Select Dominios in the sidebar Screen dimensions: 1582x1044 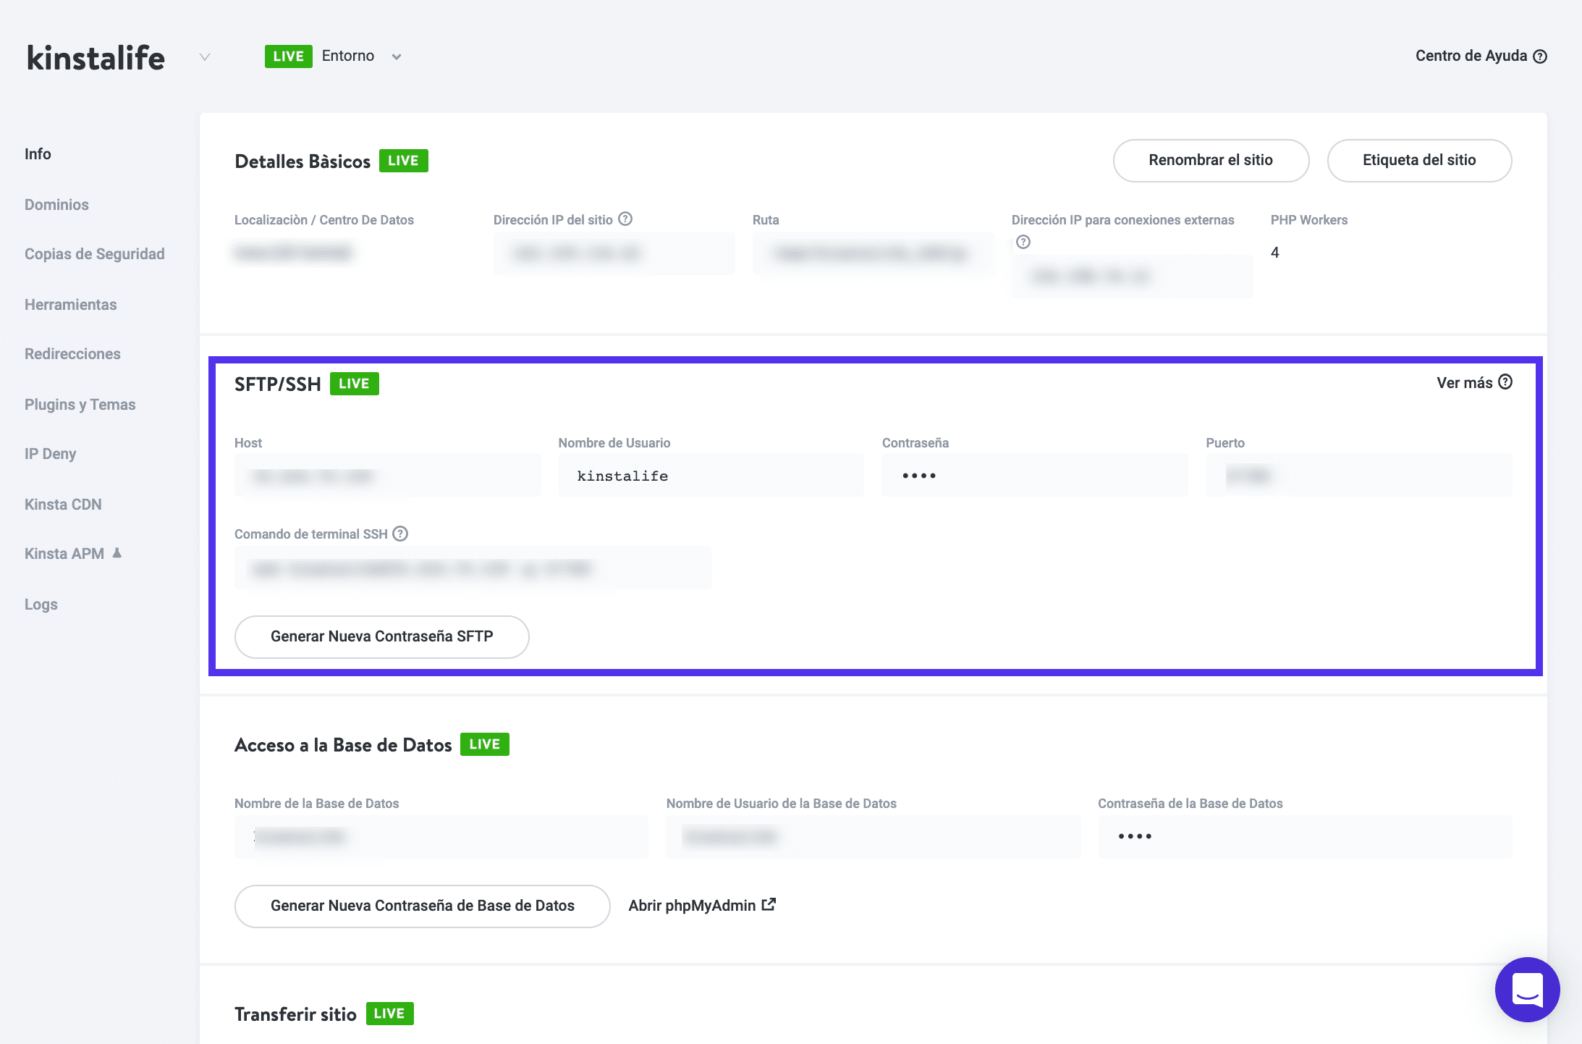tap(56, 204)
